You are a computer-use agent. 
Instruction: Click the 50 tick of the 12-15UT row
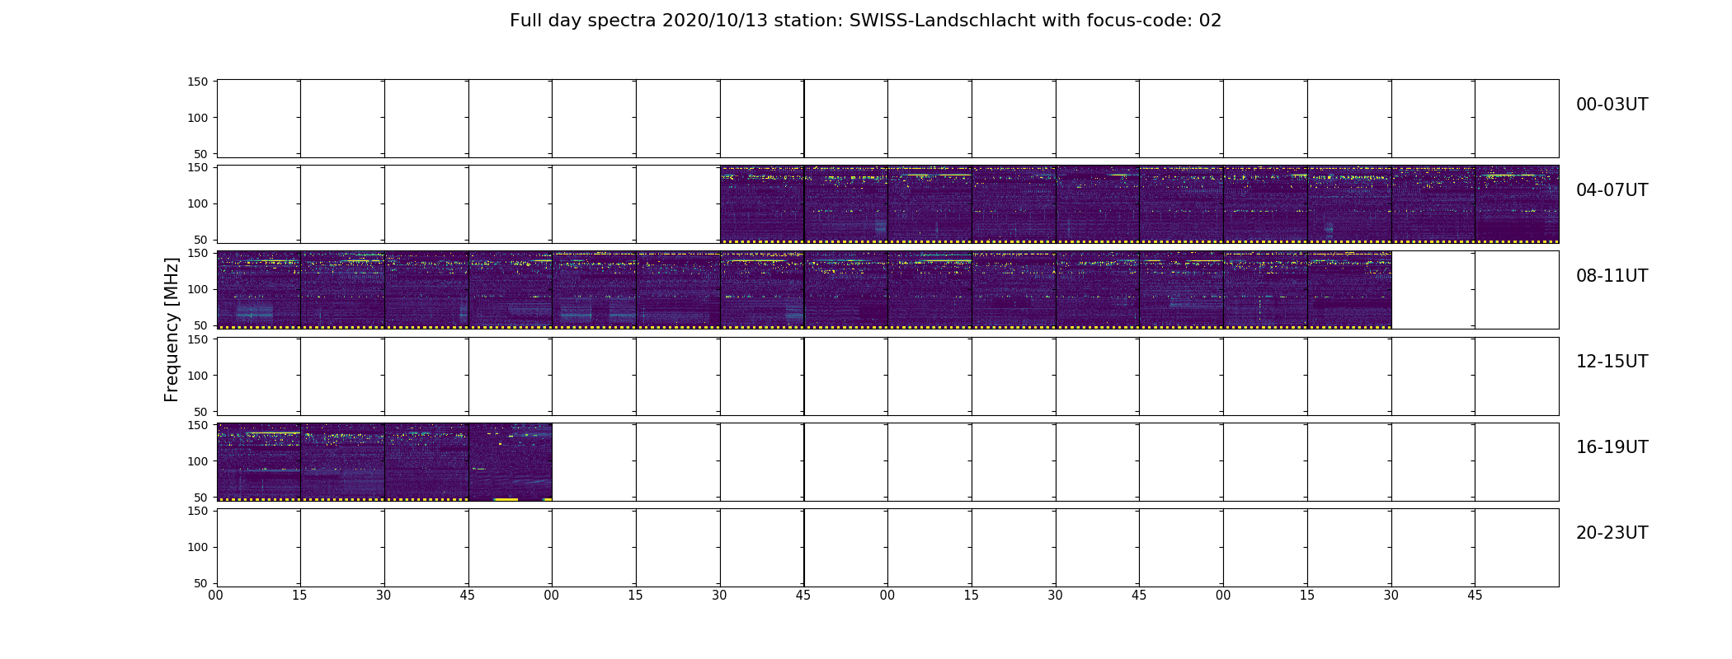[x=201, y=411]
